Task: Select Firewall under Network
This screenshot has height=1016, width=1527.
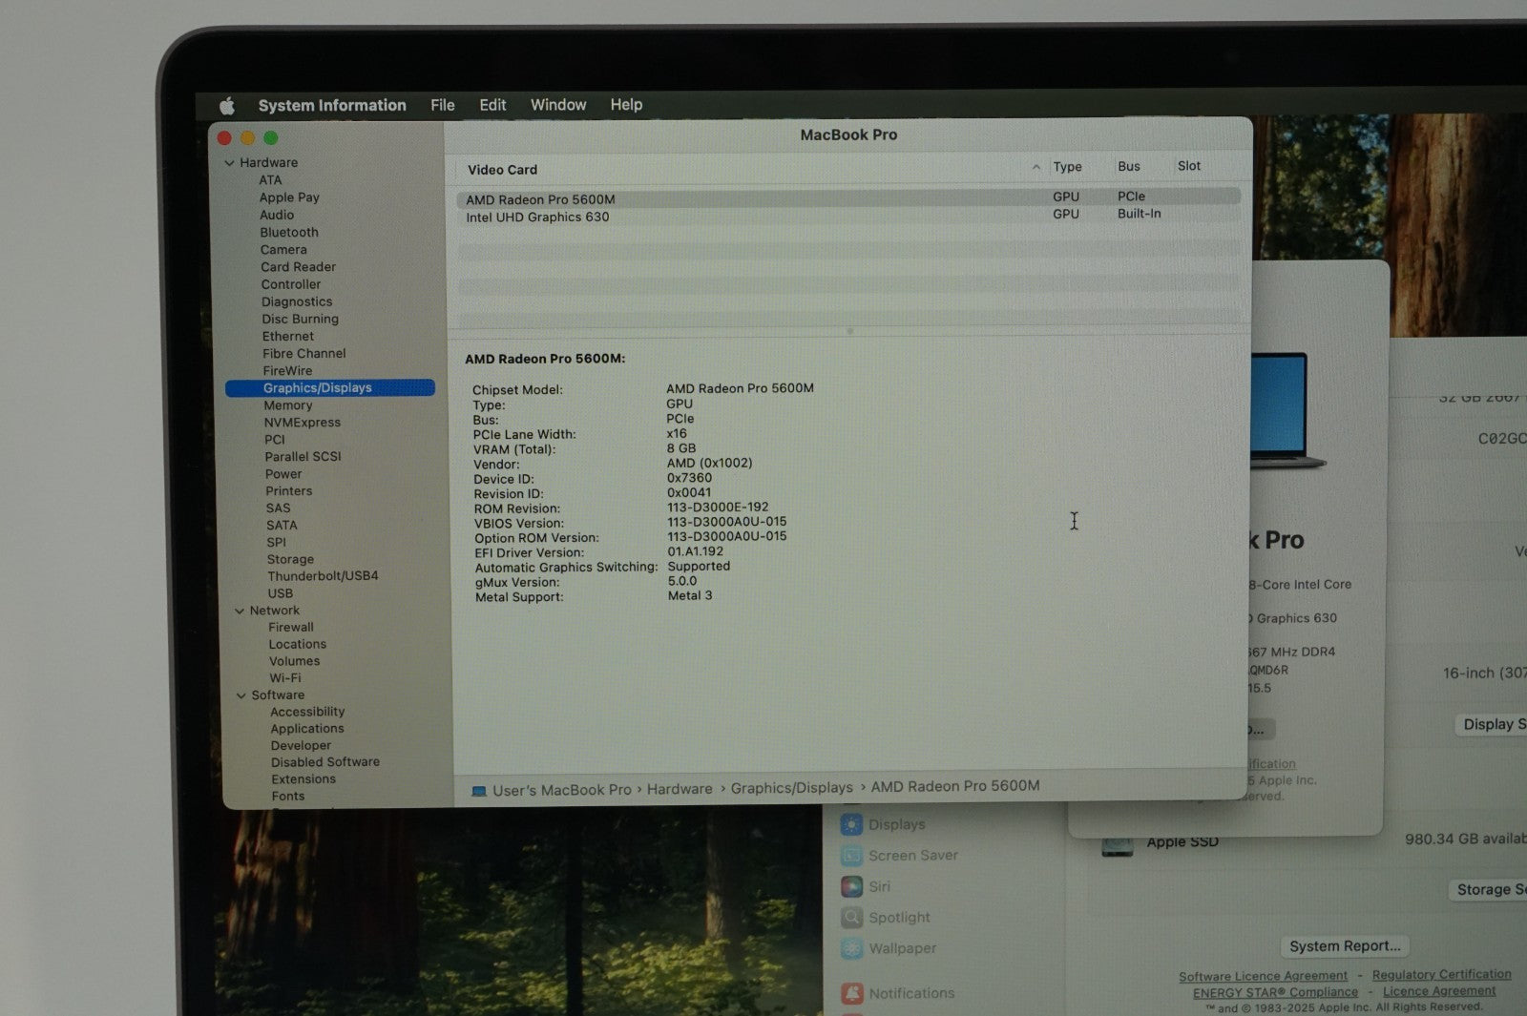Action: 291,628
